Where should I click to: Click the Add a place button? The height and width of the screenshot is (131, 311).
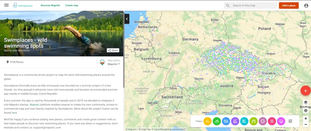pyautogui.click(x=289, y=5)
